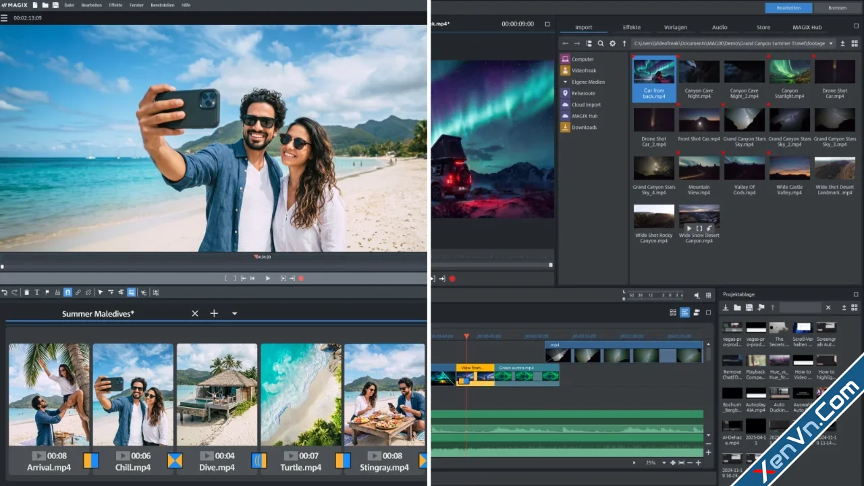Image resolution: width=864 pixels, height=486 pixels.
Task: Click the link objects chain icon
Action: click(x=78, y=292)
